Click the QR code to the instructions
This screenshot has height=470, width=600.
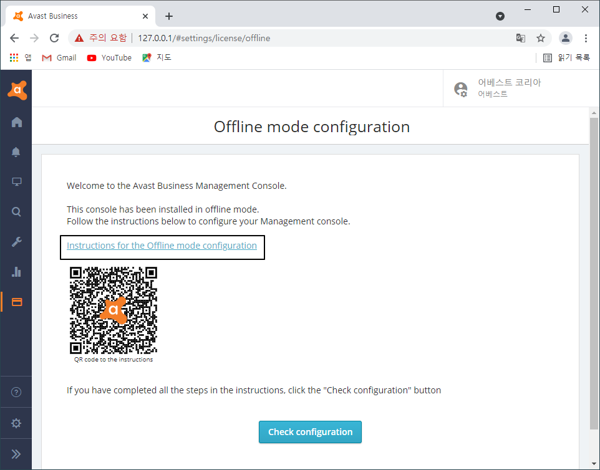pyautogui.click(x=114, y=310)
